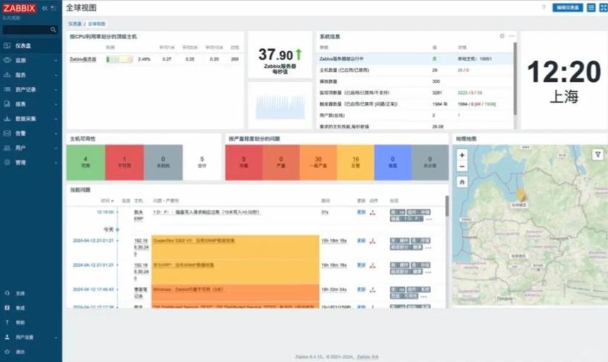608x362 pixels.
Task: Click the orange average severity tile showing 30
Action: (x=318, y=162)
